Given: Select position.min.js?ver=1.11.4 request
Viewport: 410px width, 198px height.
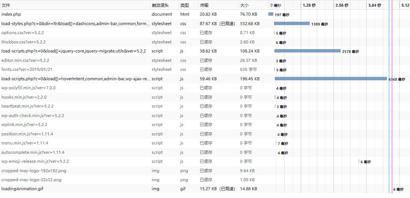Looking at the screenshot, I should [205, 134].
